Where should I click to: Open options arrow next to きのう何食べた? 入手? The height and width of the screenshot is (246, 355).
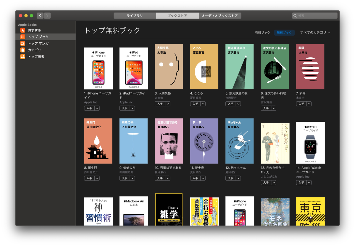click(274, 183)
